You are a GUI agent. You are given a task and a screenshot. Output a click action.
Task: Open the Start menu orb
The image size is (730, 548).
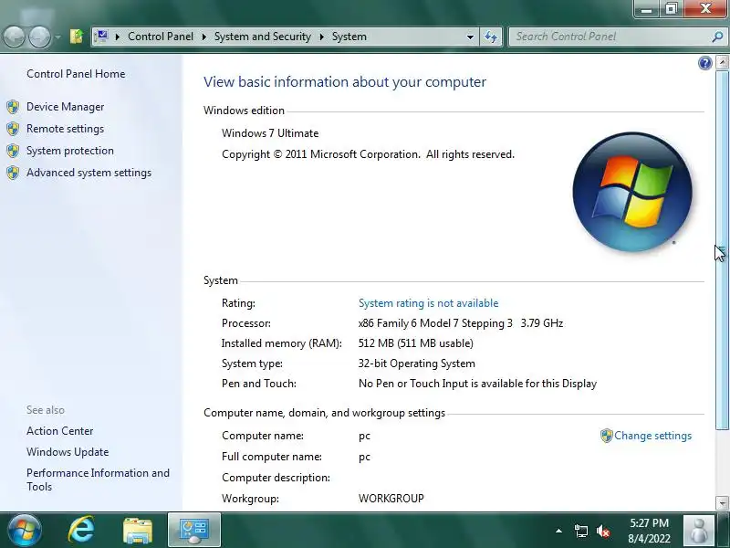(x=25, y=531)
